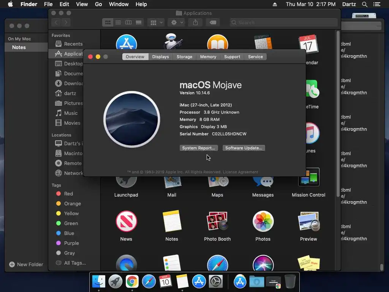Select the Memory tab

[x=208, y=57]
